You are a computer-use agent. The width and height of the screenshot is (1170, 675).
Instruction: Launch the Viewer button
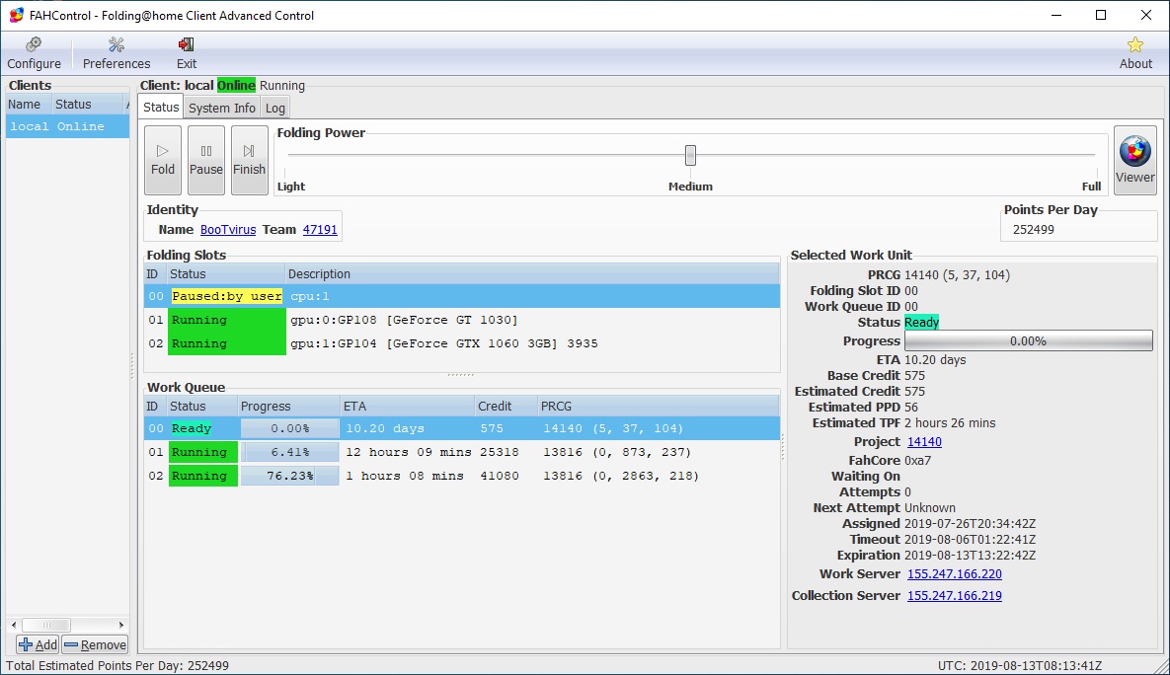tap(1134, 160)
